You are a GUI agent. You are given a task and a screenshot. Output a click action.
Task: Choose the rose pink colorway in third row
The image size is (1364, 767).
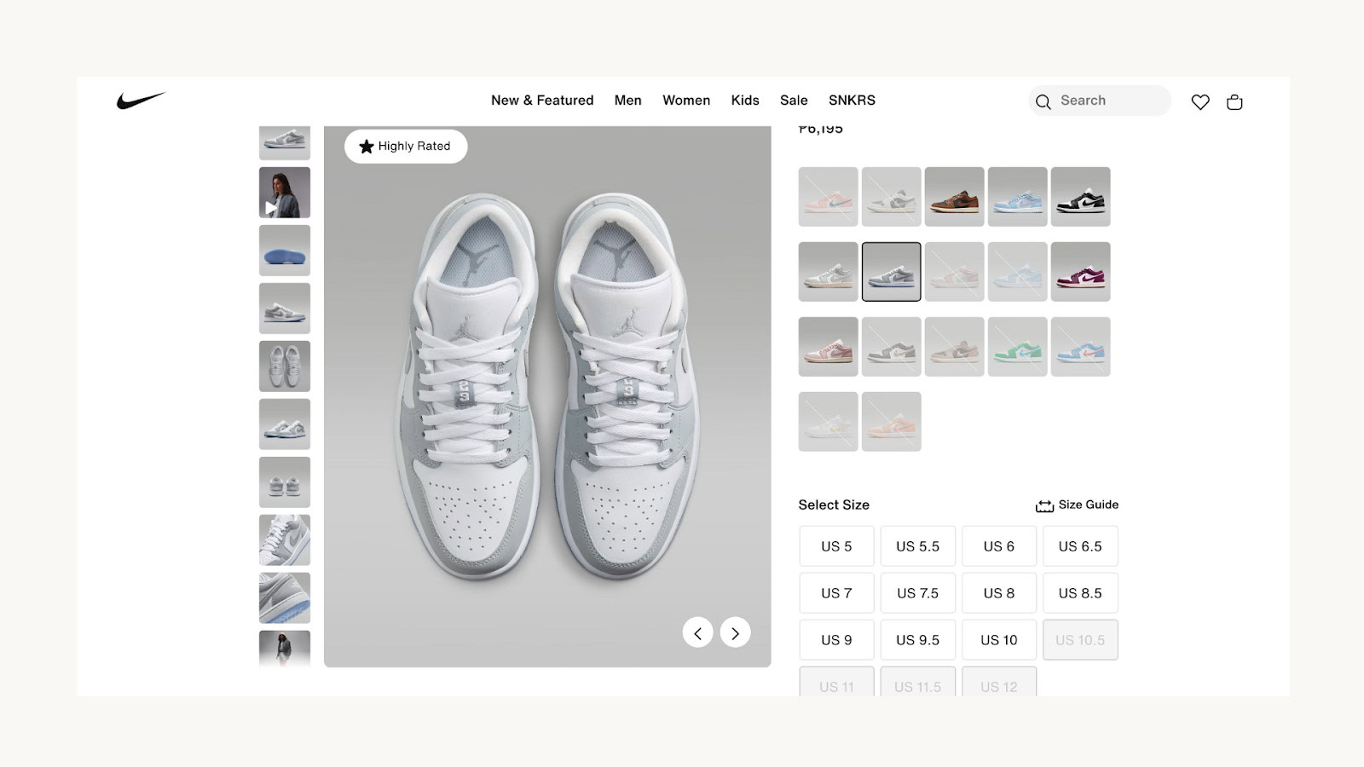(x=829, y=347)
